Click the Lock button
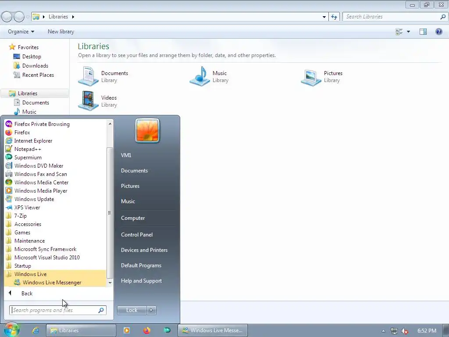This screenshot has height=337, width=449. 132,310
